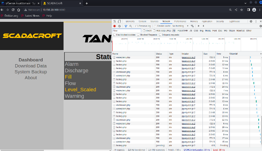Click the network Filter text field
The width and height of the screenshot is (262, 151).
(127, 31)
